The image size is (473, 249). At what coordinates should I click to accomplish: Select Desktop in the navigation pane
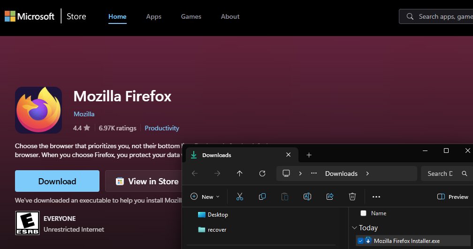(x=213, y=215)
